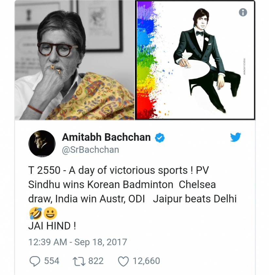Viewport: 269px width, 275px height.
Task: Click the 12,660 likes count
Action: pos(146,261)
